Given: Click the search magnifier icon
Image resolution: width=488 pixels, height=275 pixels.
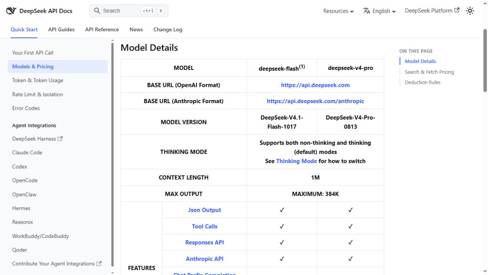Looking at the screenshot, I should pyautogui.click(x=97, y=11).
